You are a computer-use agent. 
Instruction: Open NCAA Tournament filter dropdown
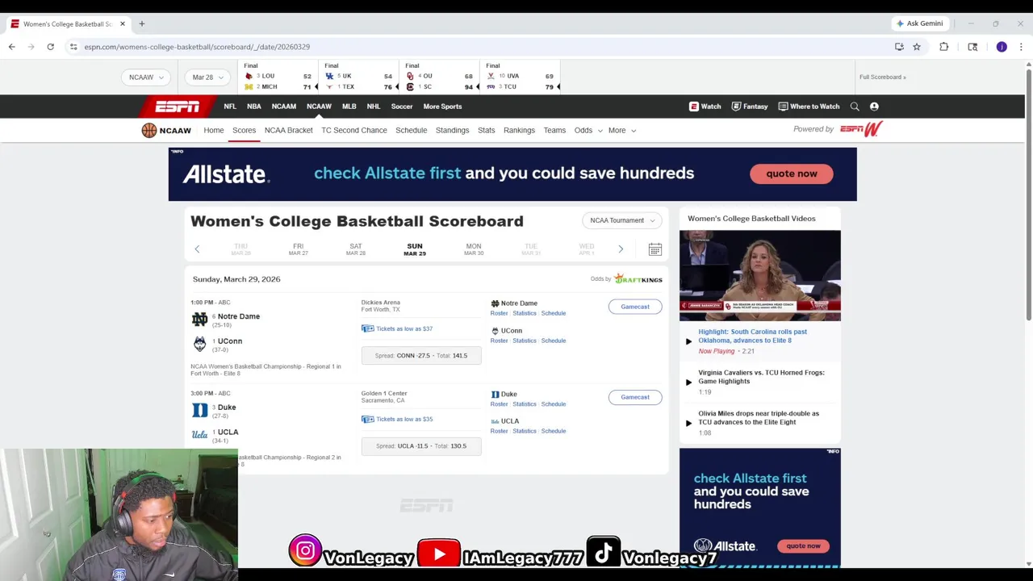click(622, 220)
